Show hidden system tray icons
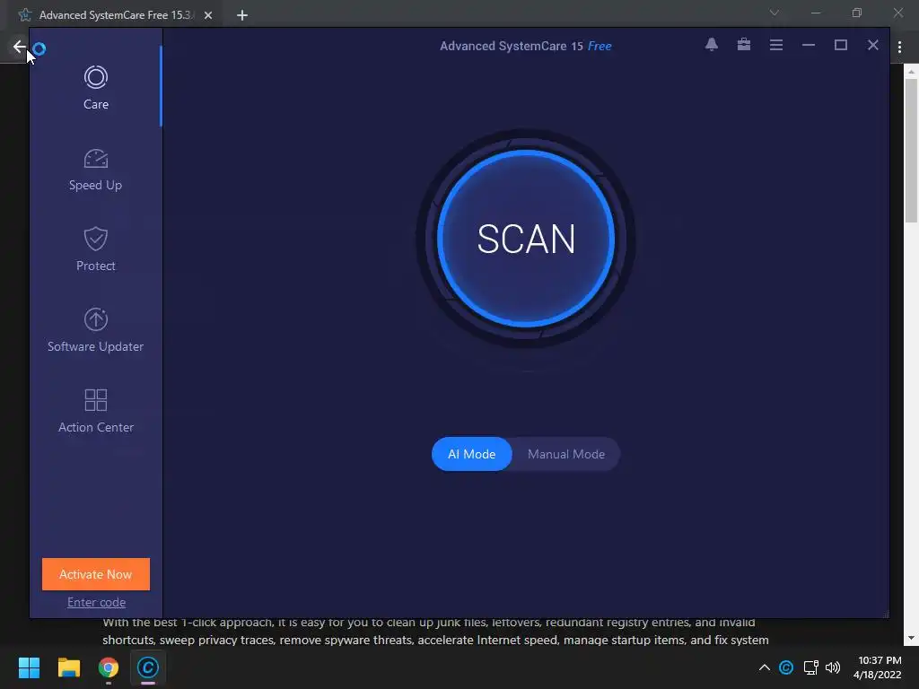This screenshot has height=689, width=919. click(765, 667)
